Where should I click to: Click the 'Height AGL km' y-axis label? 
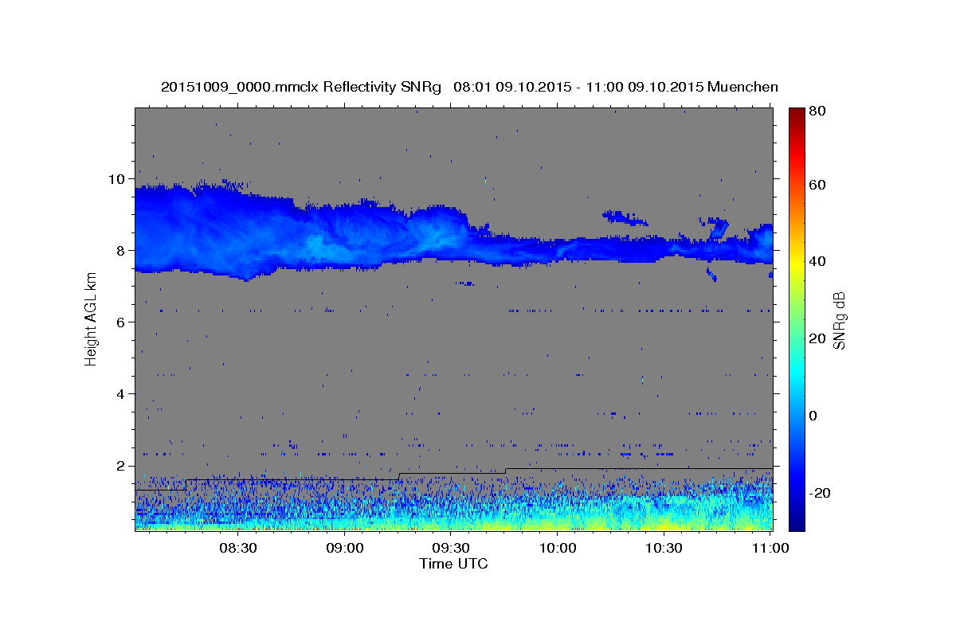(x=91, y=319)
